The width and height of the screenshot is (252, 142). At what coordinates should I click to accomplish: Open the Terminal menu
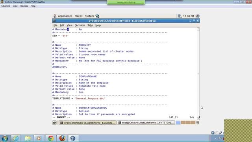coord(80,25)
